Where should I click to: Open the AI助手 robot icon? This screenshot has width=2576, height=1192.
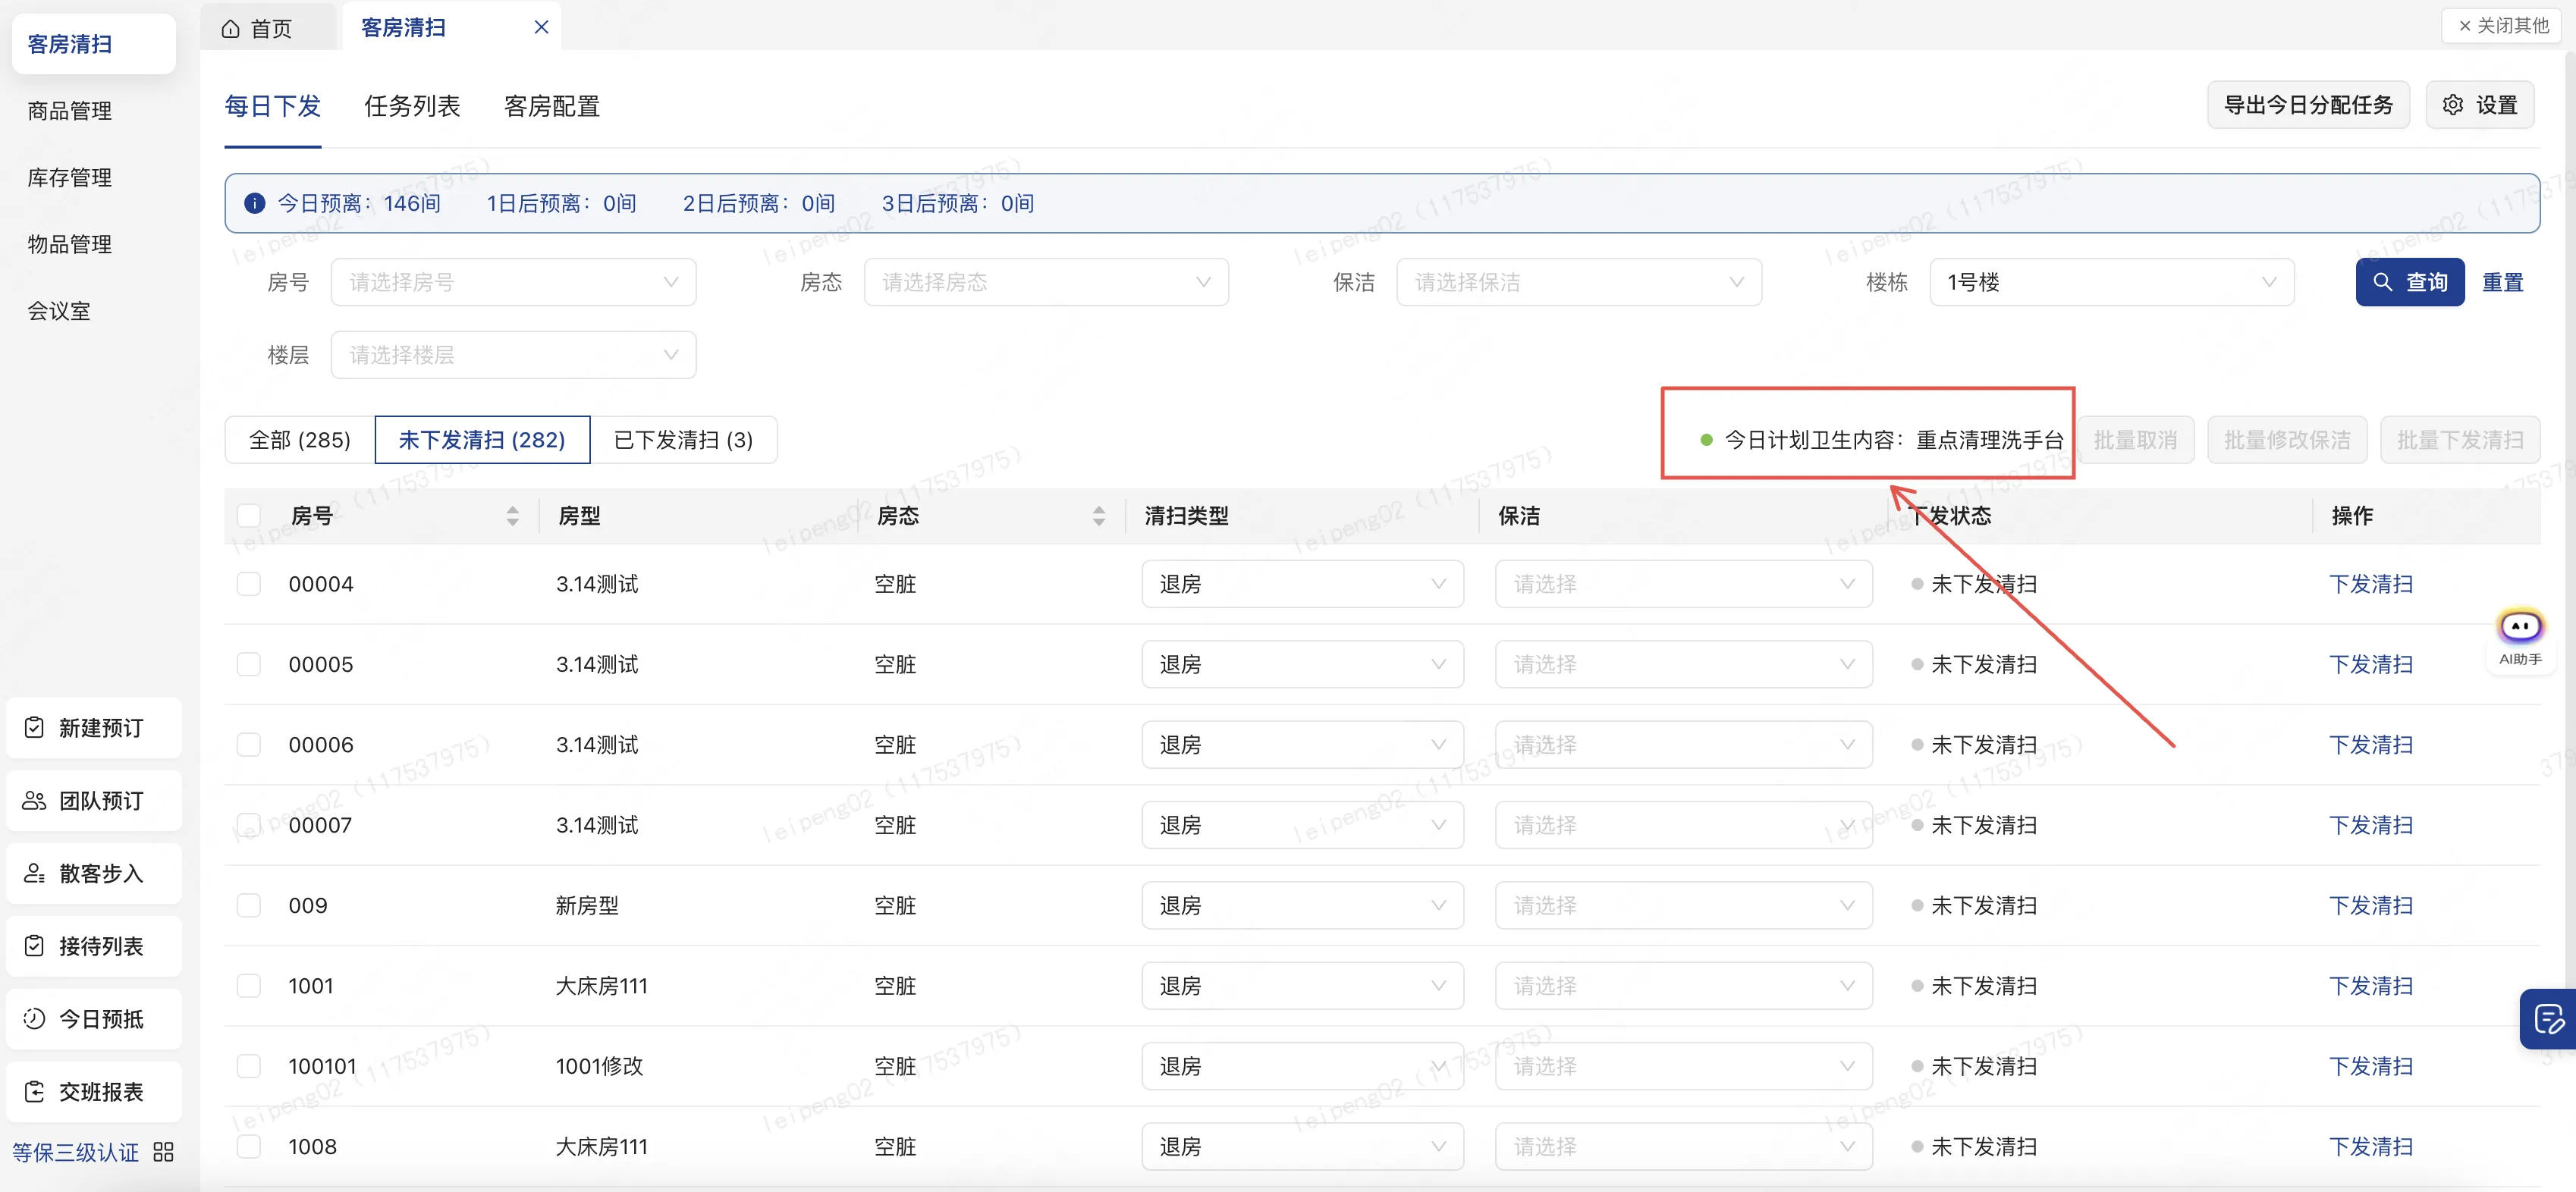click(2519, 627)
